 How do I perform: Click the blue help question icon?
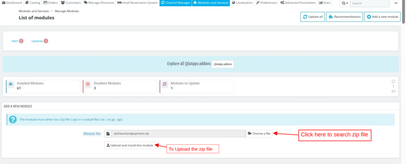point(13,120)
